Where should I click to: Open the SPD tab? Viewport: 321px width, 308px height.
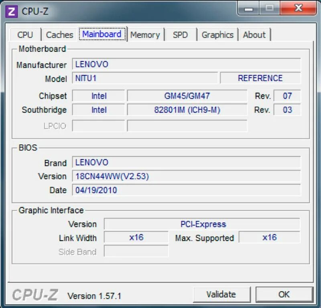click(x=180, y=35)
